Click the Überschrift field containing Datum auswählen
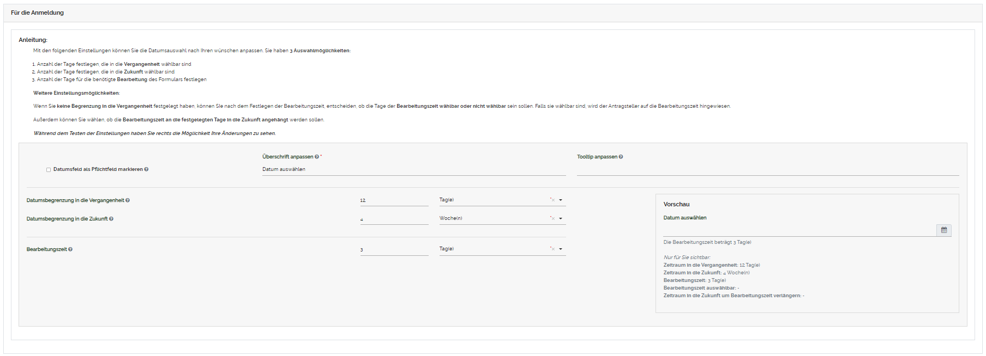Viewport: 986px width, 356px height. (413, 169)
